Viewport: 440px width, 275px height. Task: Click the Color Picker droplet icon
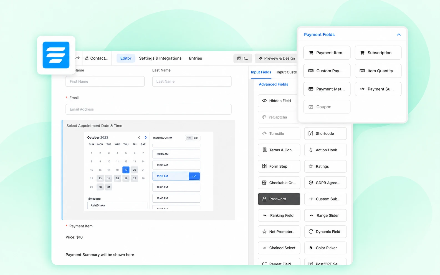click(311, 248)
